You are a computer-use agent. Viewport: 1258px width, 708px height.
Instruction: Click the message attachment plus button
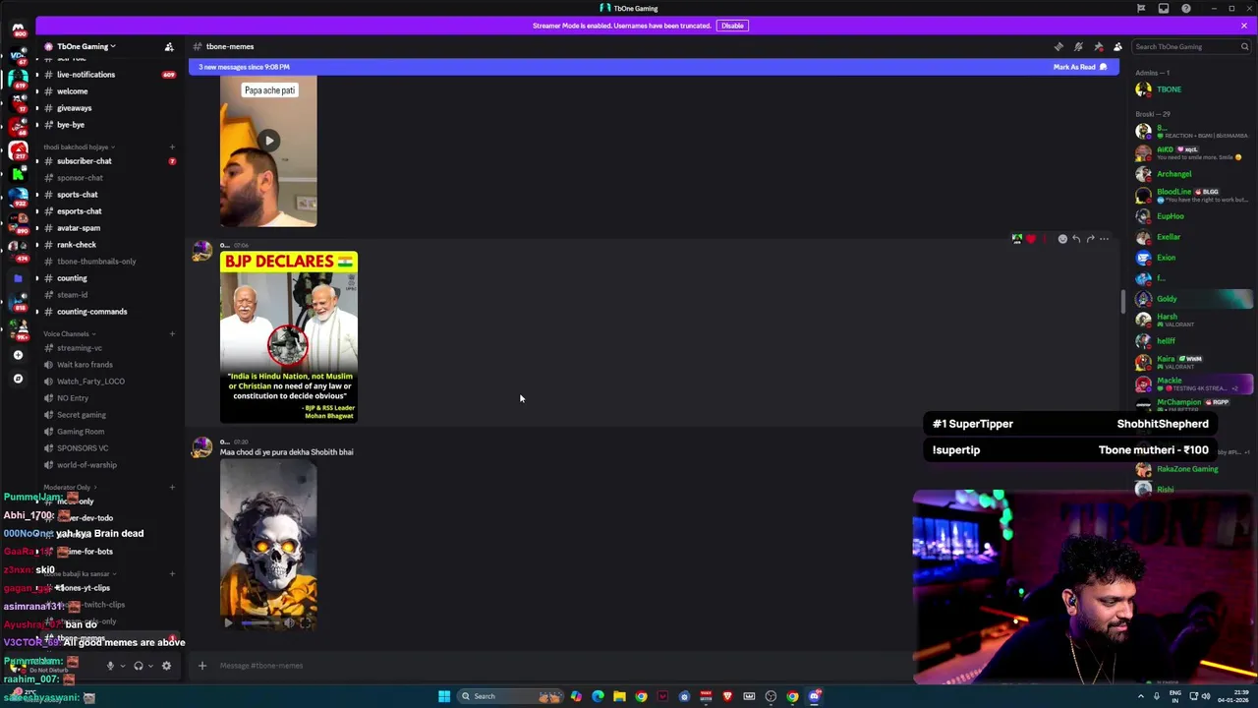(202, 666)
